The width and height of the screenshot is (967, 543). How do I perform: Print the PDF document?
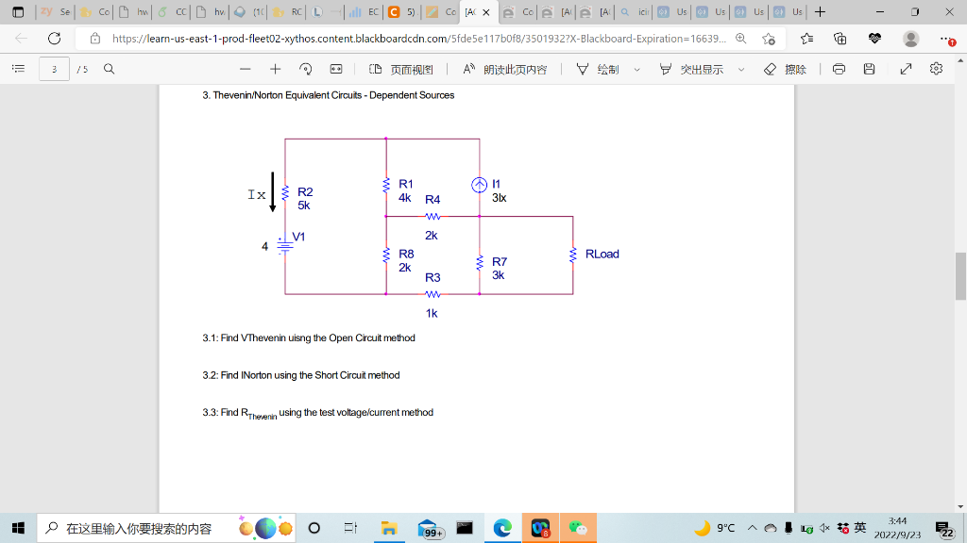click(839, 69)
